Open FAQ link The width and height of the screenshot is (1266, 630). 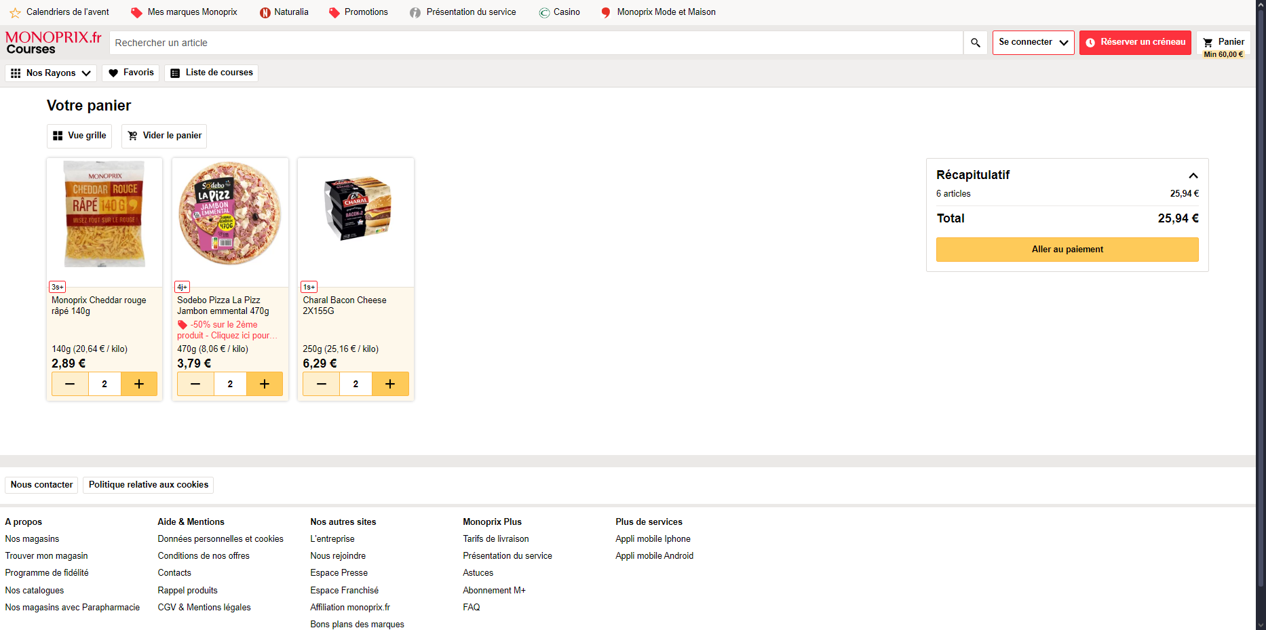coord(472,608)
